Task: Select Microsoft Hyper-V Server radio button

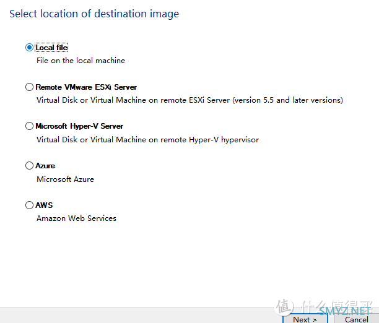Action: 29,126
